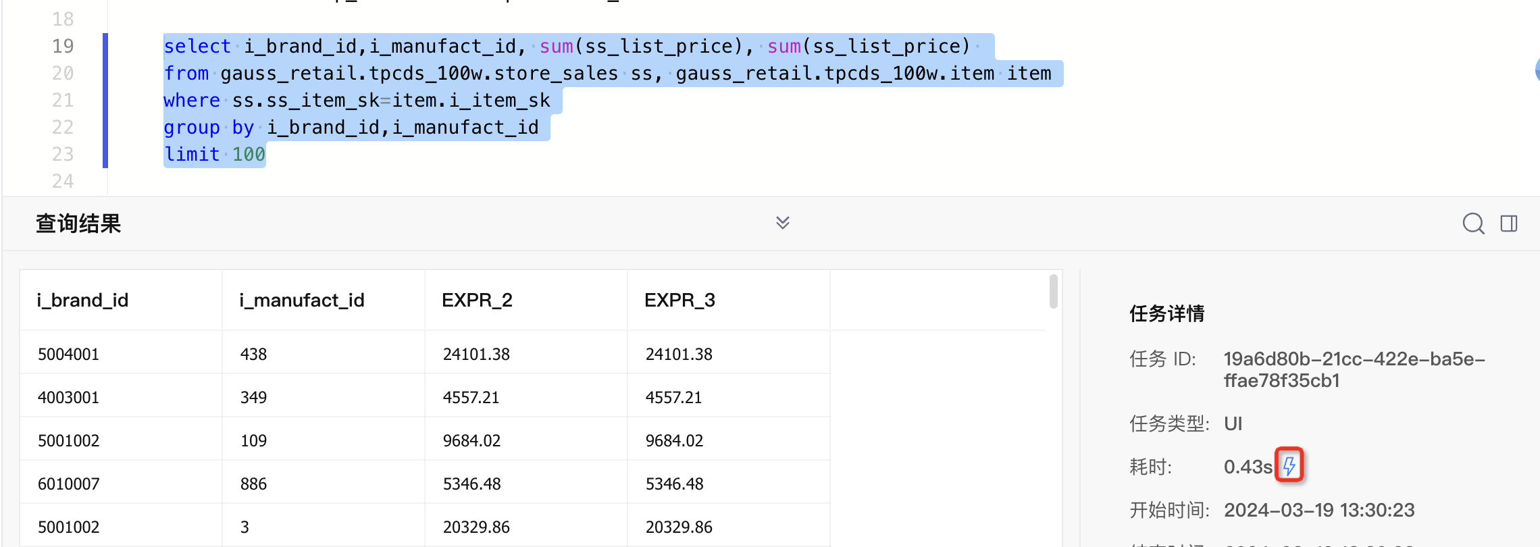This screenshot has height=547, width=1540.
Task: Click the results table vertical scrollbar
Action: (x=1053, y=292)
